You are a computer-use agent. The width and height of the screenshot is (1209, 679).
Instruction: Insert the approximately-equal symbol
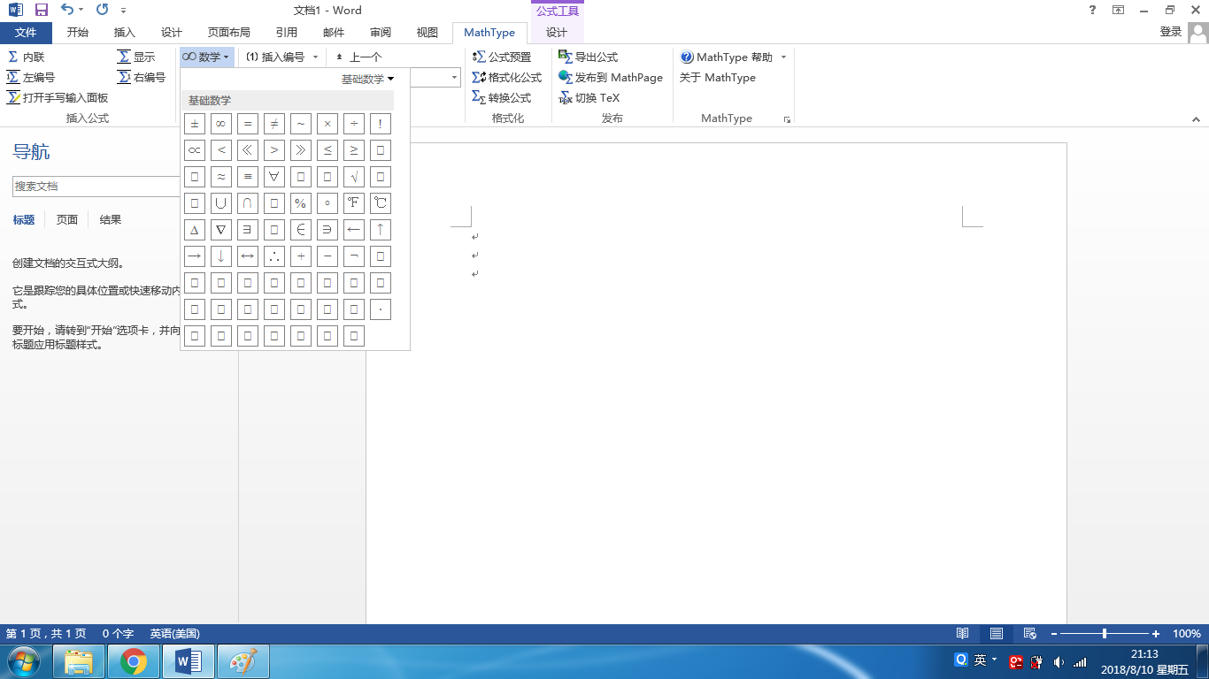(221, 177)
